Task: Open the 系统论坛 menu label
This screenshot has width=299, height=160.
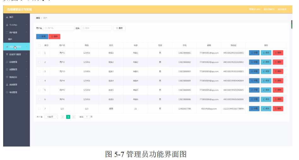Action: (x=13, y=77)
